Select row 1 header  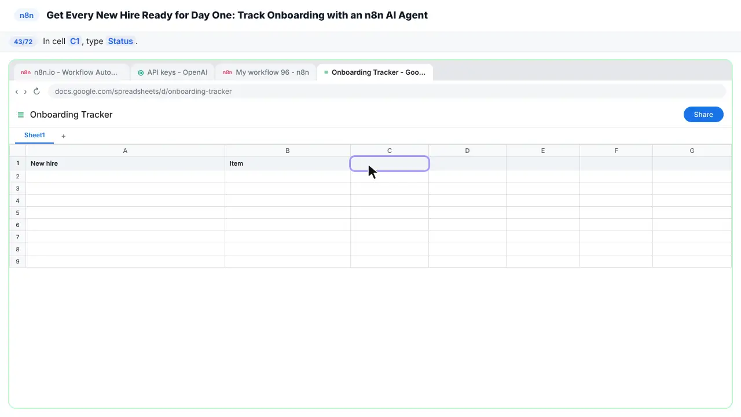(x=17, y=163)
